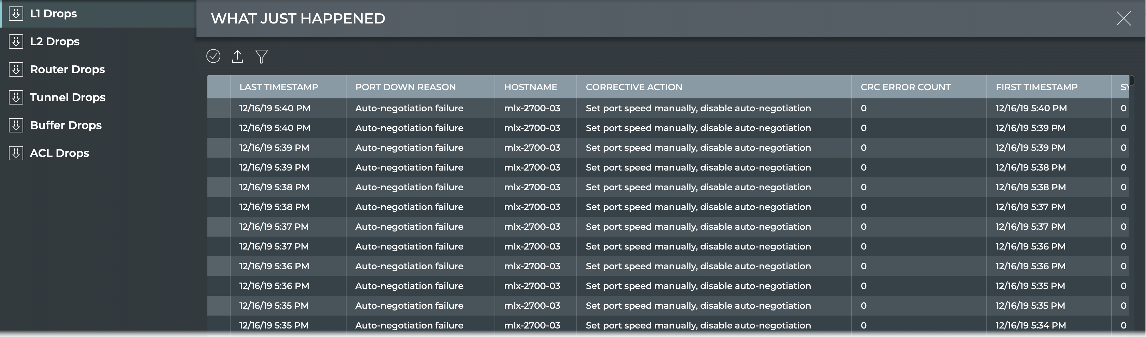This screenshot has width=1146, height=337.
Task: Click the L2 Drops sidebar icon
Action: pyautogui.click(x=16, y=42)
